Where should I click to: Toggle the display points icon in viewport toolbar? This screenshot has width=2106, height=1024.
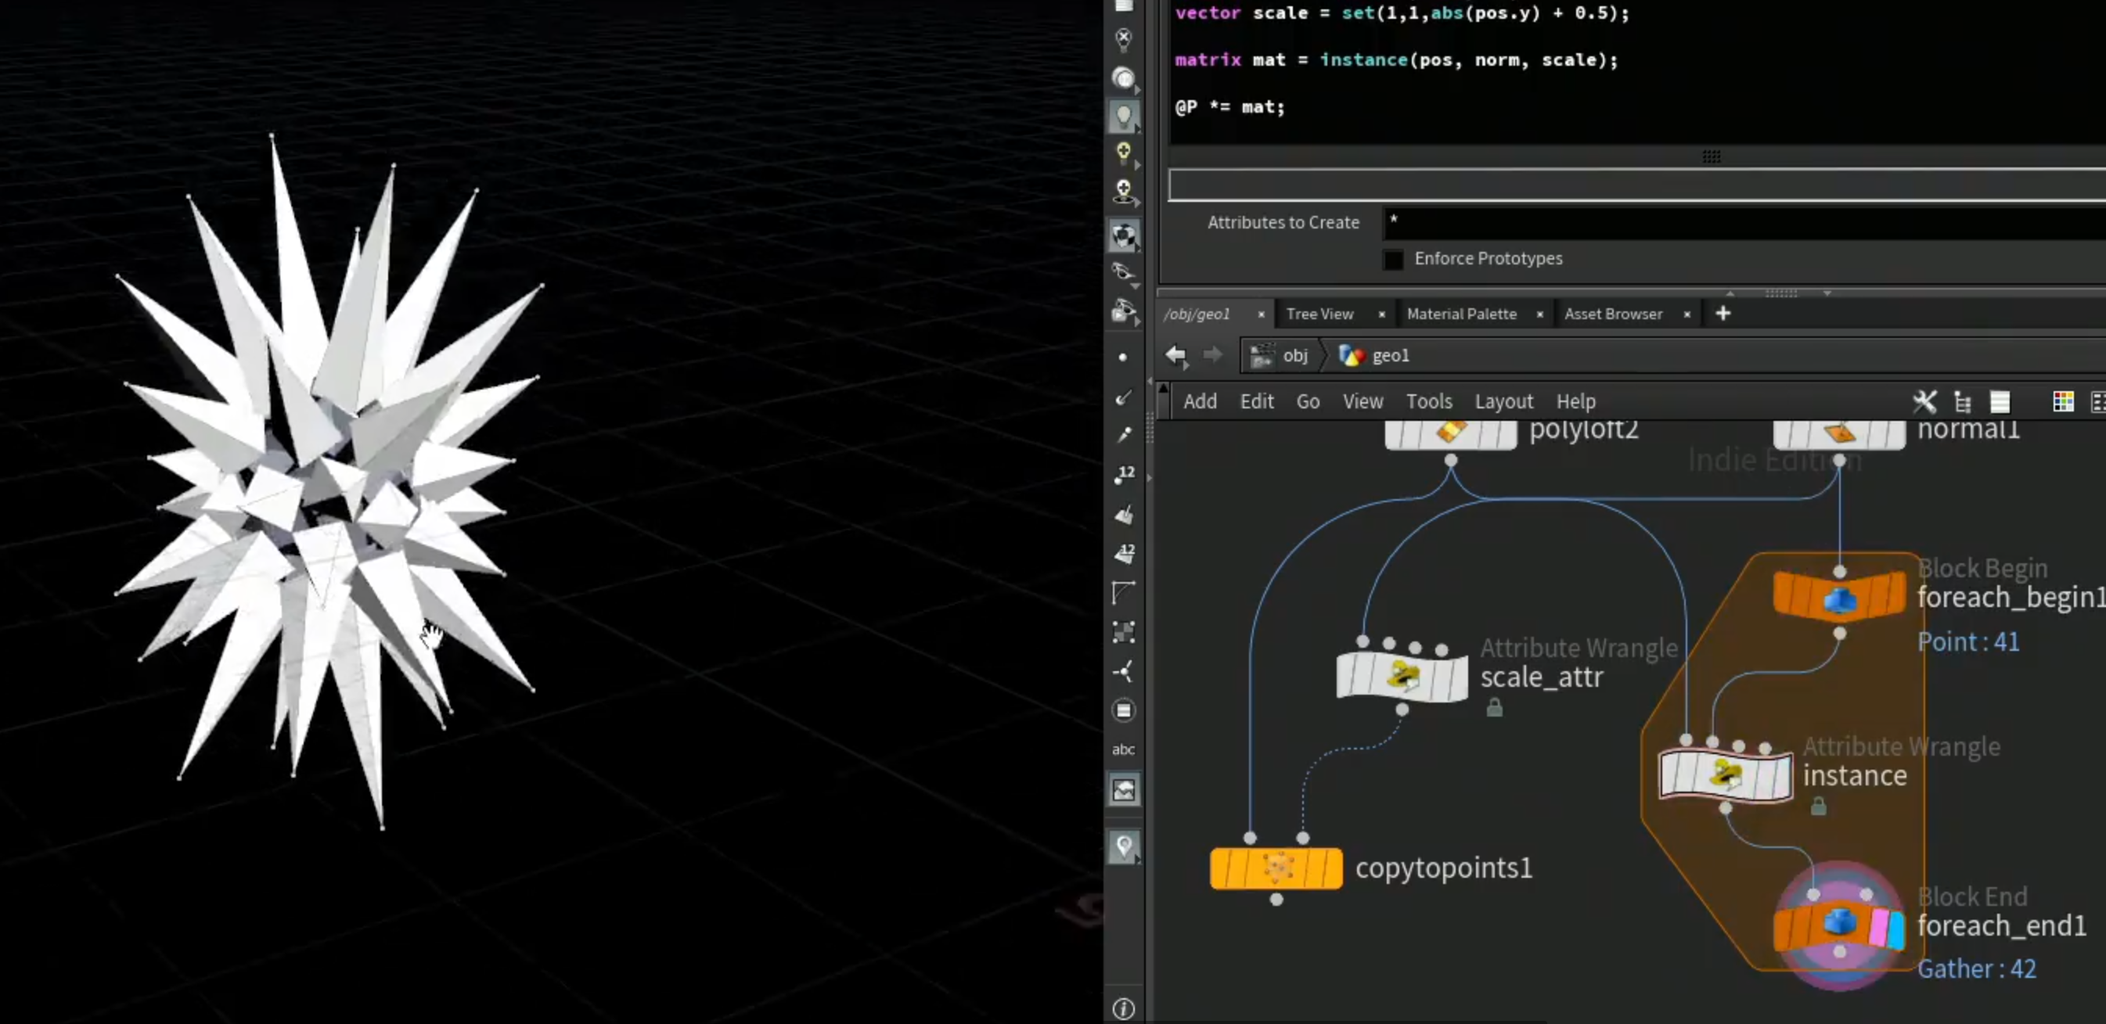click(x=1122, y=358)
